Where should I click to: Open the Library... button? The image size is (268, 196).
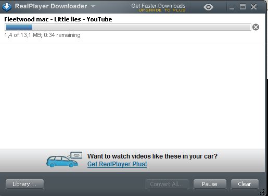pos(24,184)
